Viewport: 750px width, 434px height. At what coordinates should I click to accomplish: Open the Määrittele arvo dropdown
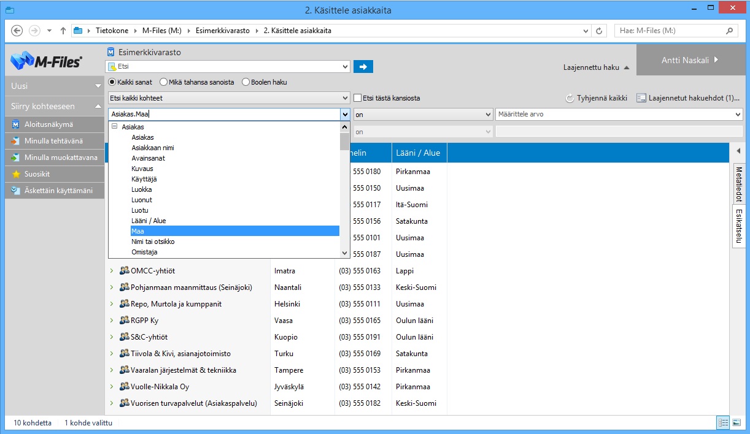(738, 114)
